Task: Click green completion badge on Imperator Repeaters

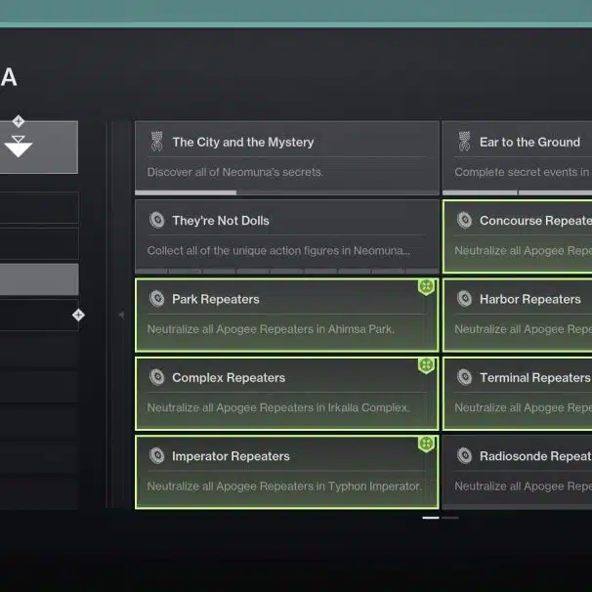Action: (426, 444)
